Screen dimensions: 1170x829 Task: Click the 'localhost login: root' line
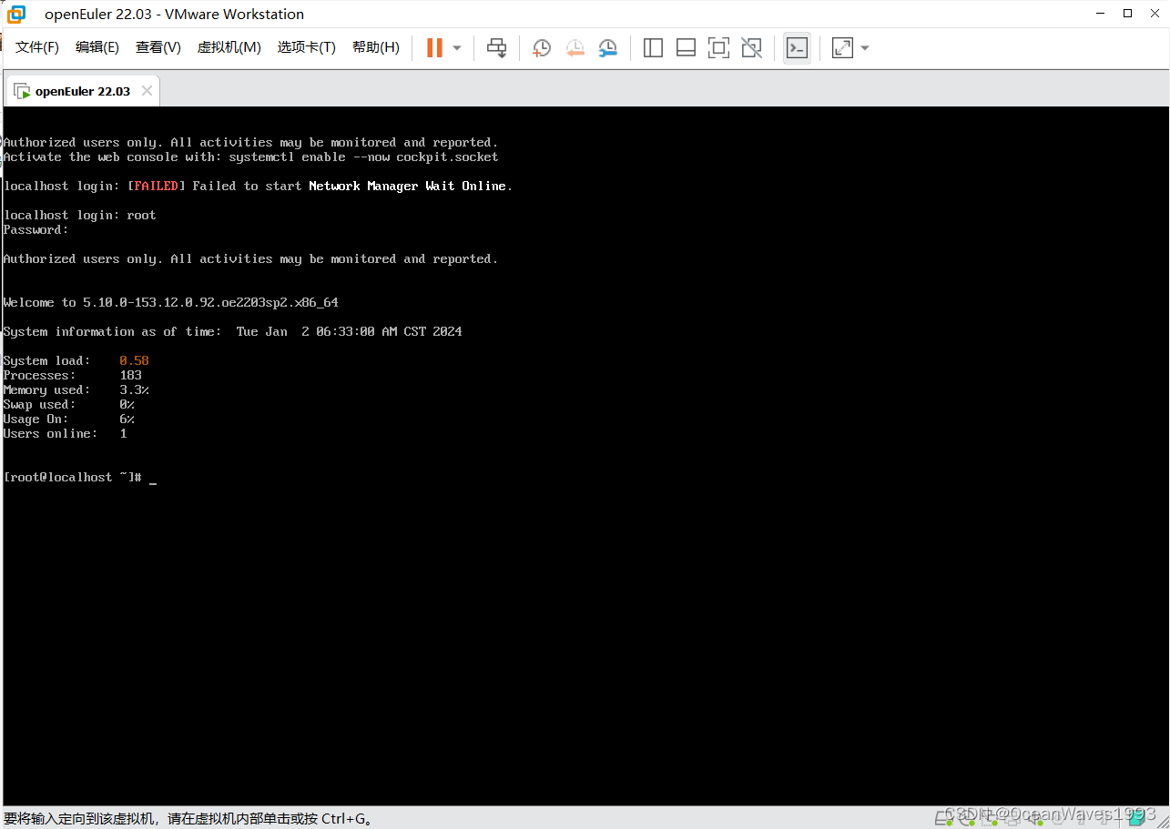coord(80,215)
